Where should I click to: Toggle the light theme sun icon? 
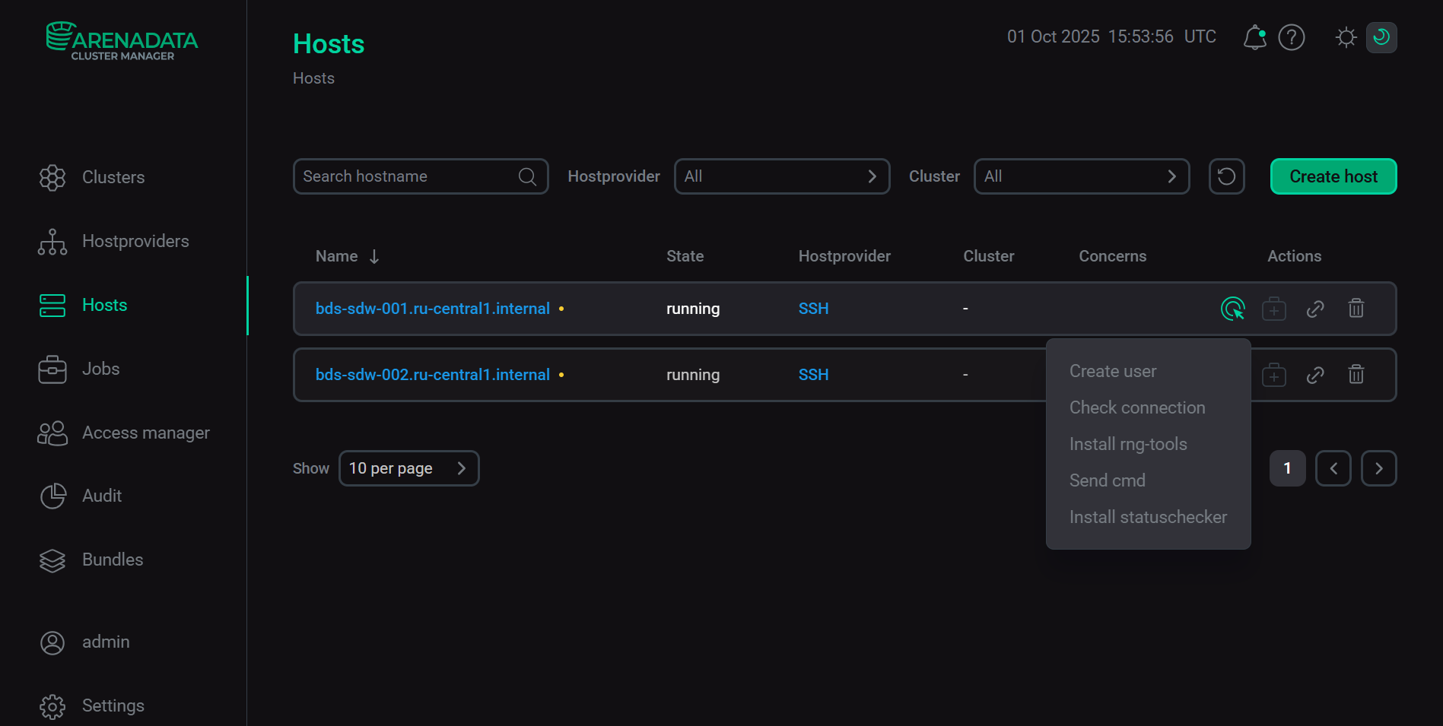click(x=1346, y=36)
